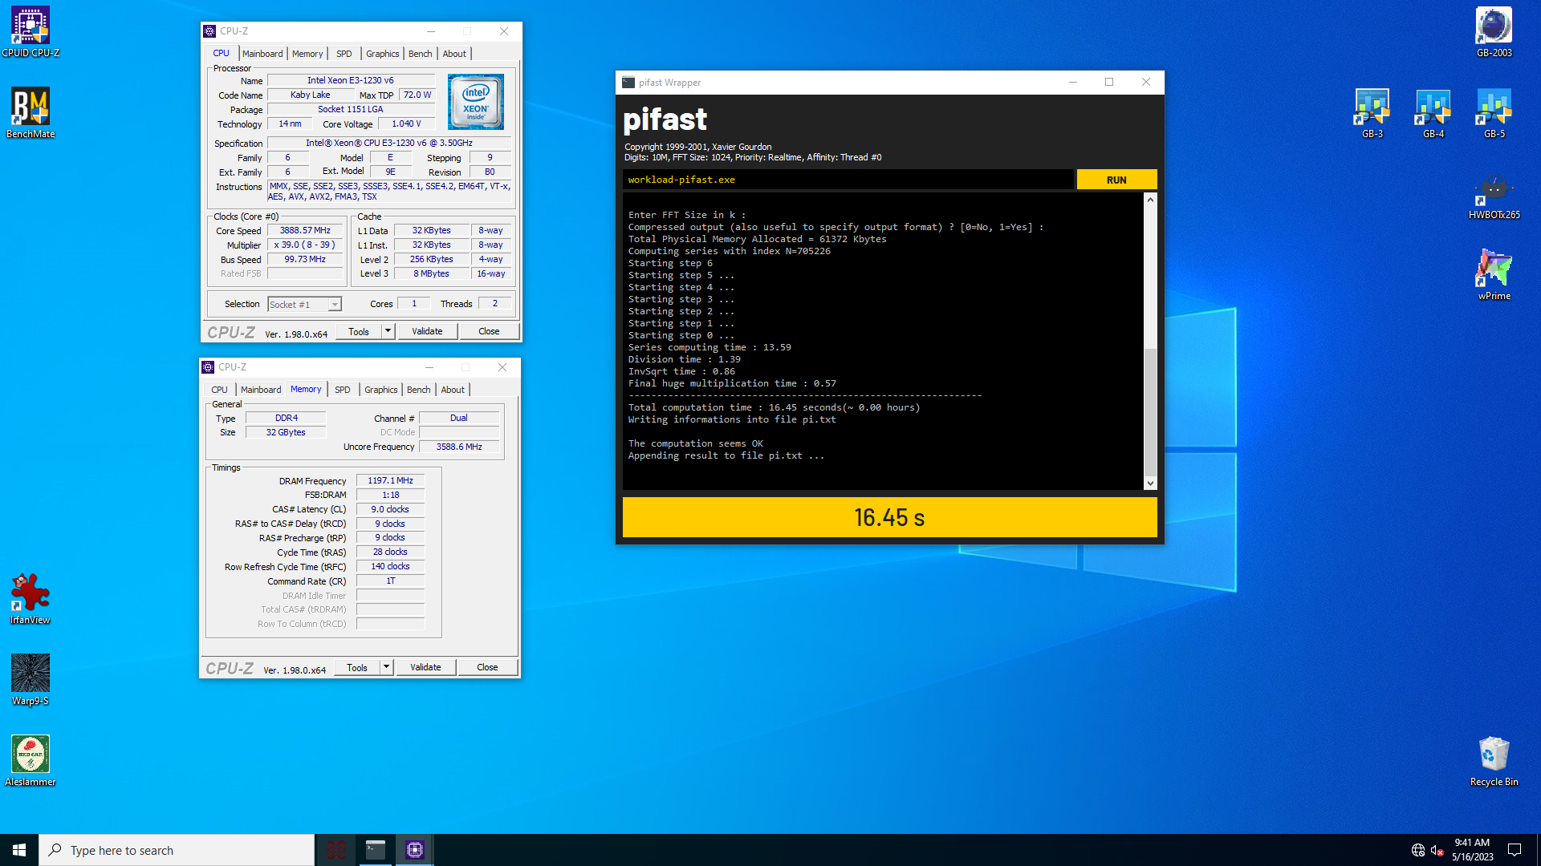Expand the Socket #1 selection dropdown
The height and width of the screenshot is (866, 1541).
point(335,305)
